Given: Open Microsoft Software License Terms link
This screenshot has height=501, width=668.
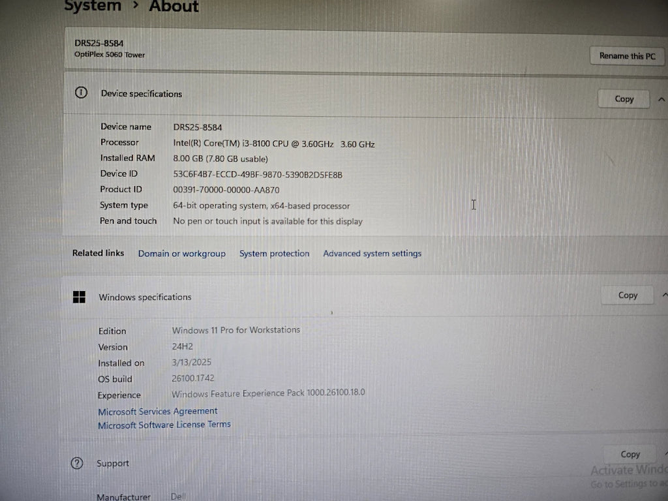Looking at the screenshot, I should [x=164, y=425].
